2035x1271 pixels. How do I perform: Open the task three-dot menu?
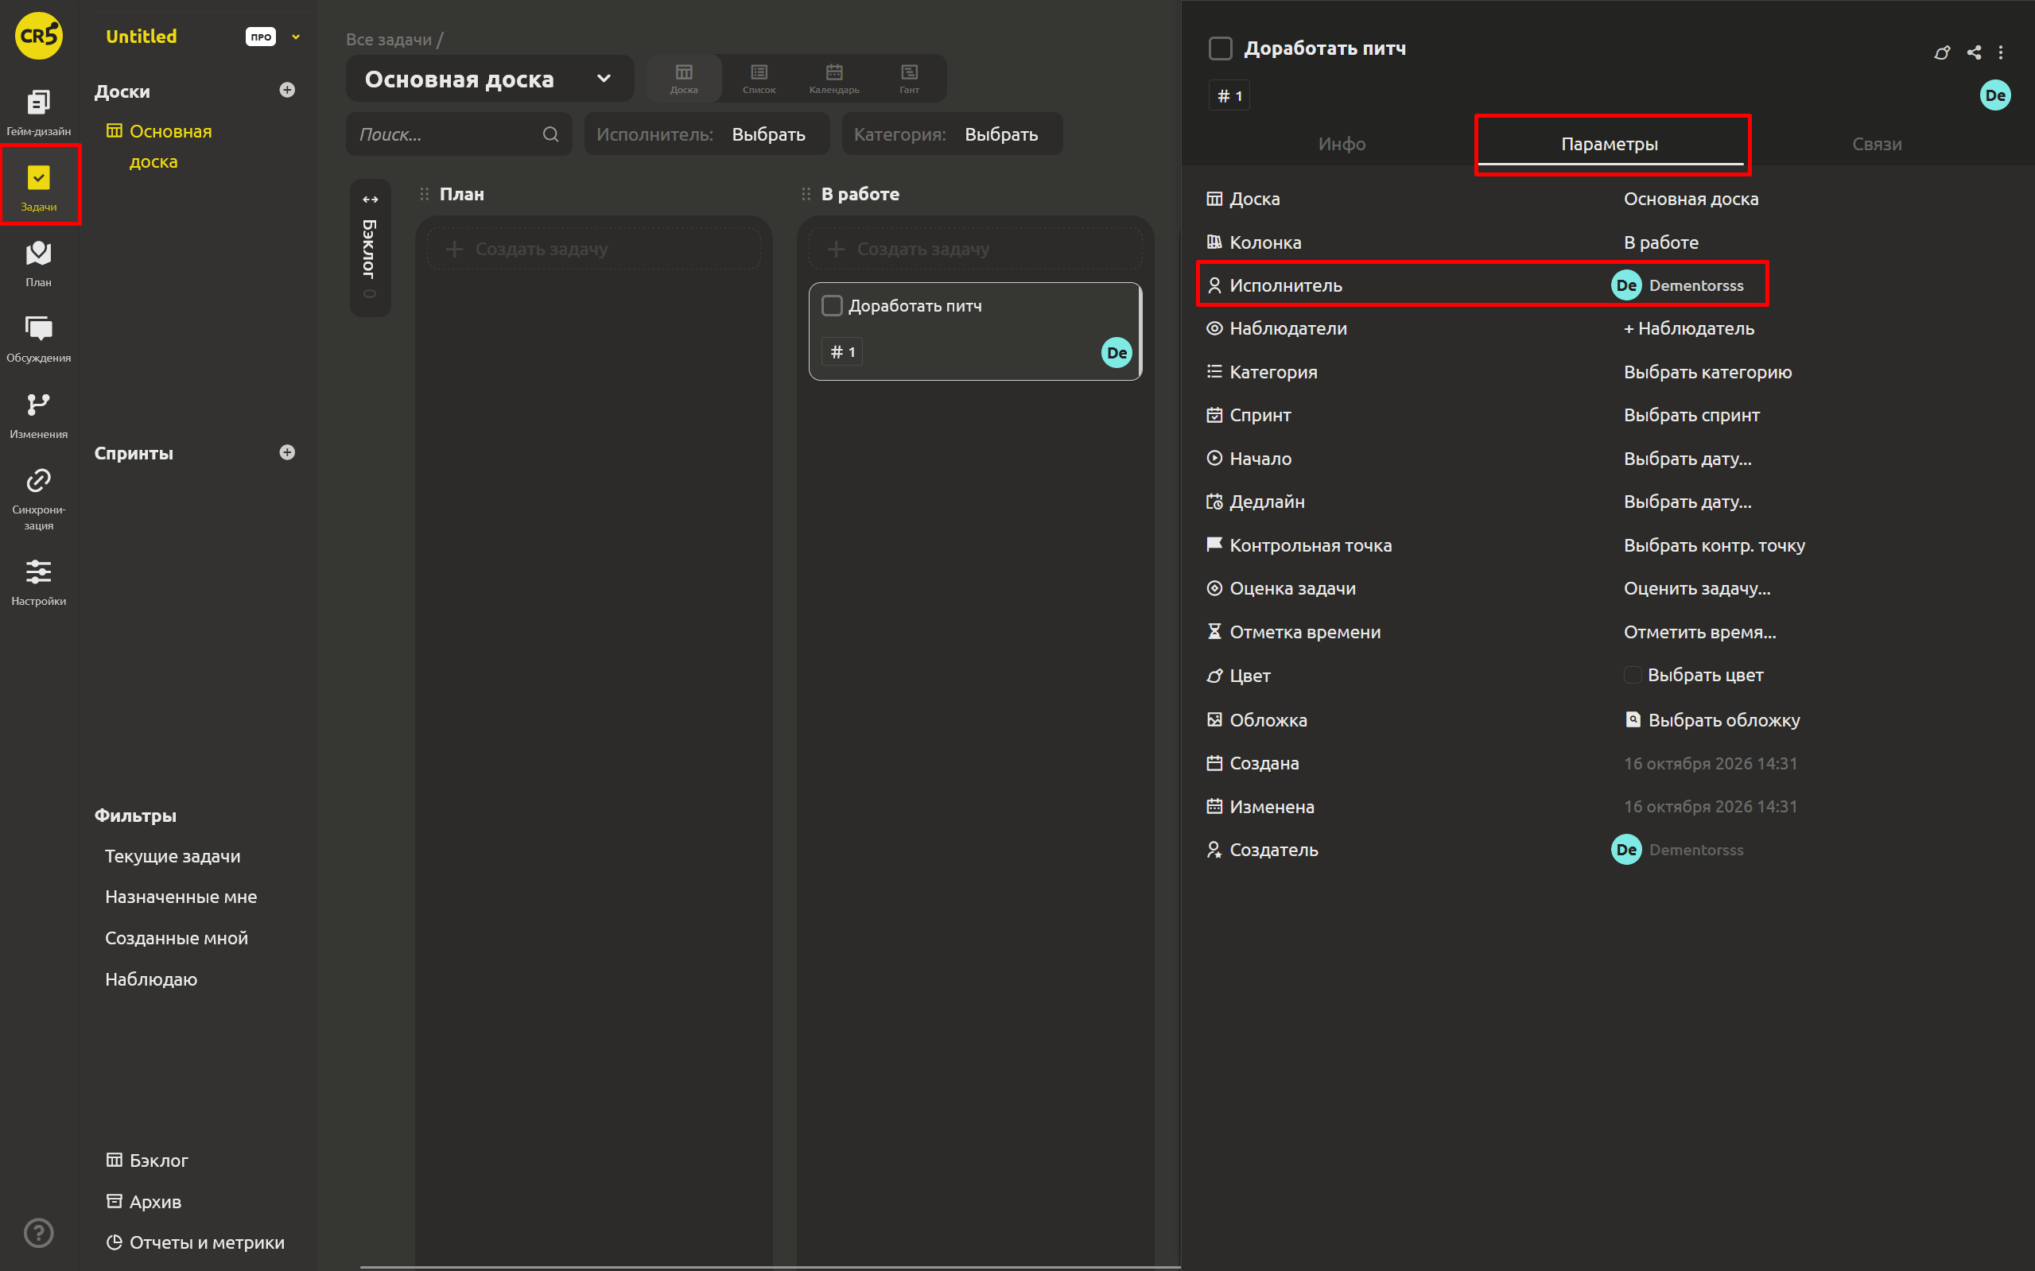point(2001,52)
